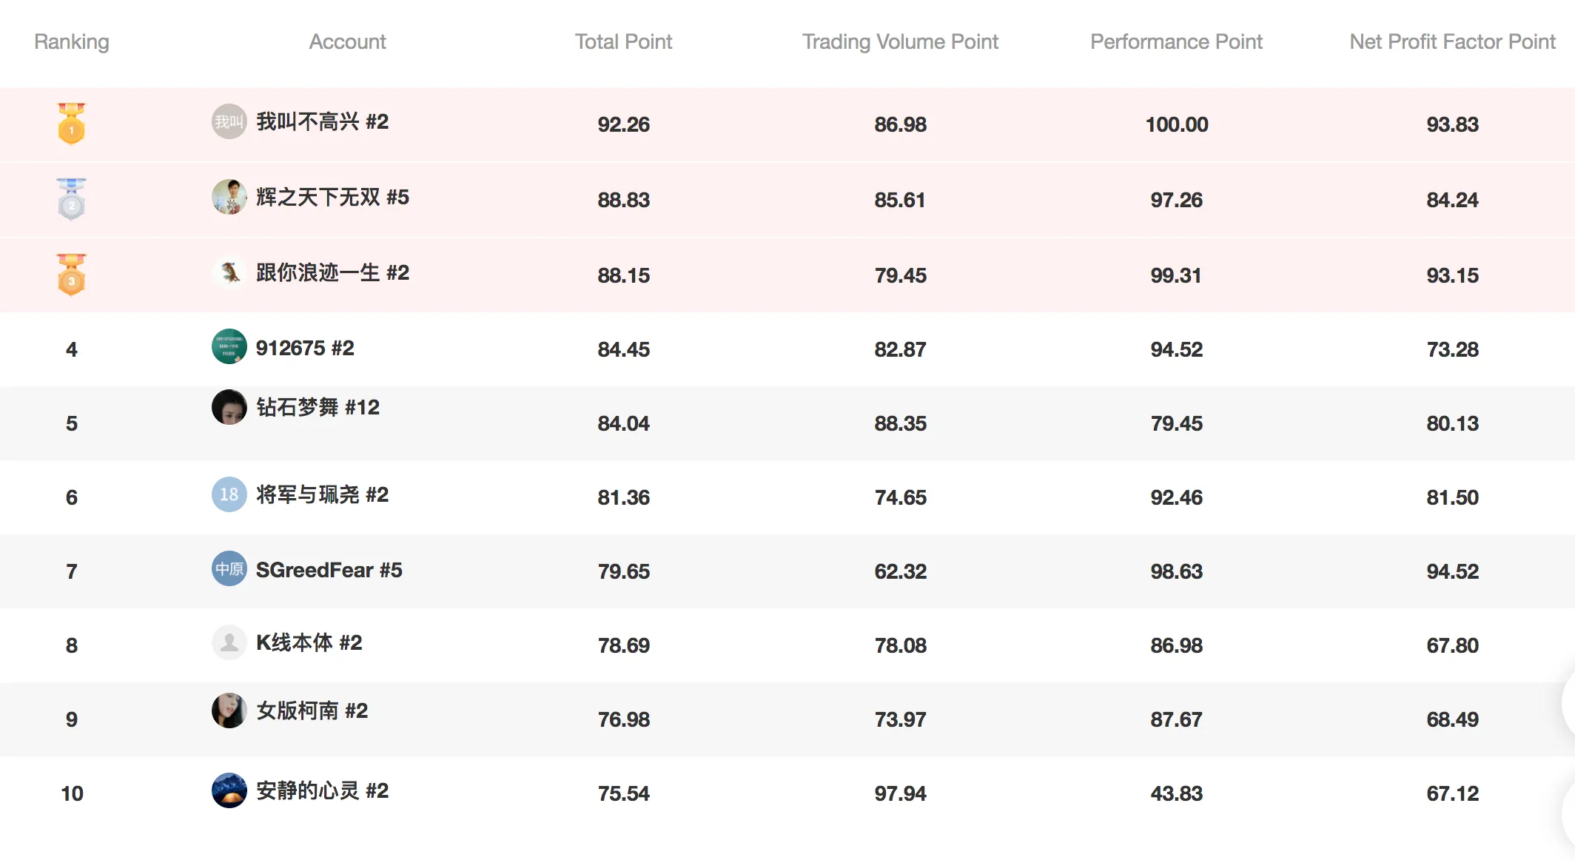Click performance point 99.31
Screen dimensions: 1575x860
(x=1176, y=275)
